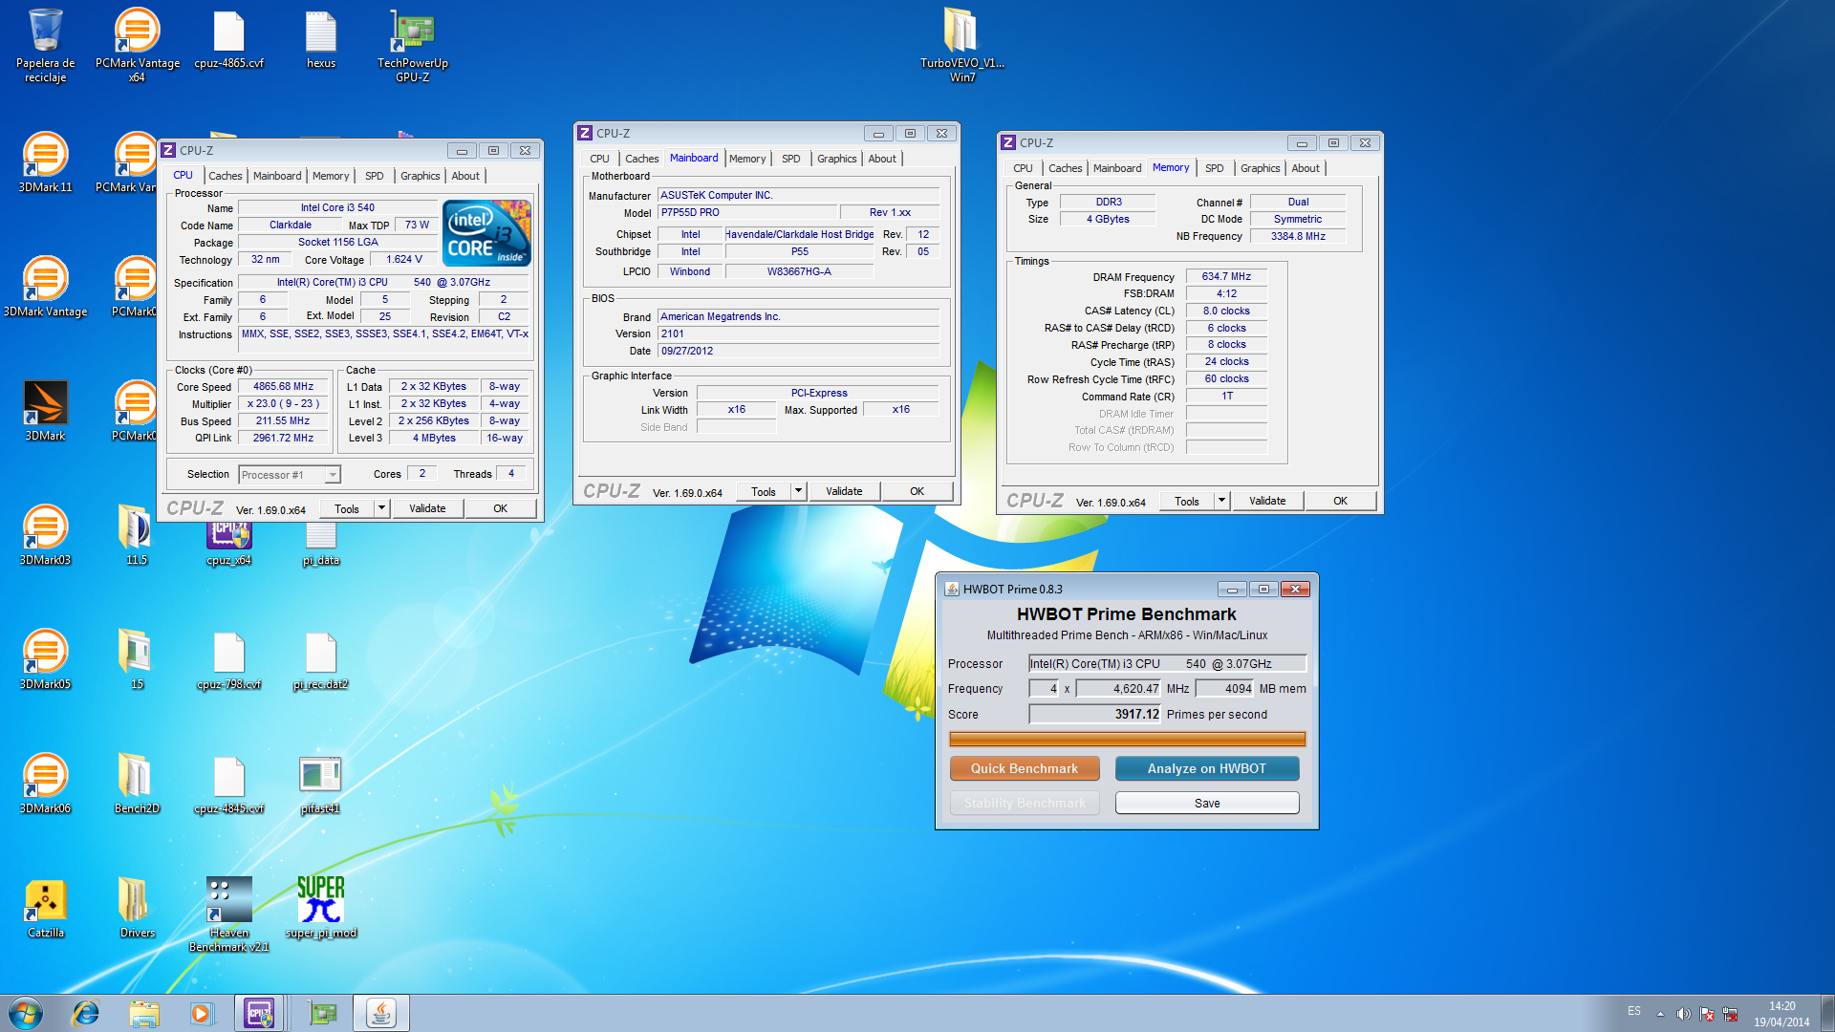Open Catzilla desktop shortcut
The height and width of the screenshot is (1032, 1835).
45,908
